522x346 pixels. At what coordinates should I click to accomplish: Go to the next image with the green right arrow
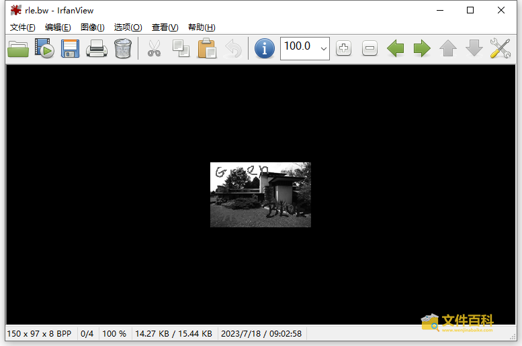click(422, 48)
